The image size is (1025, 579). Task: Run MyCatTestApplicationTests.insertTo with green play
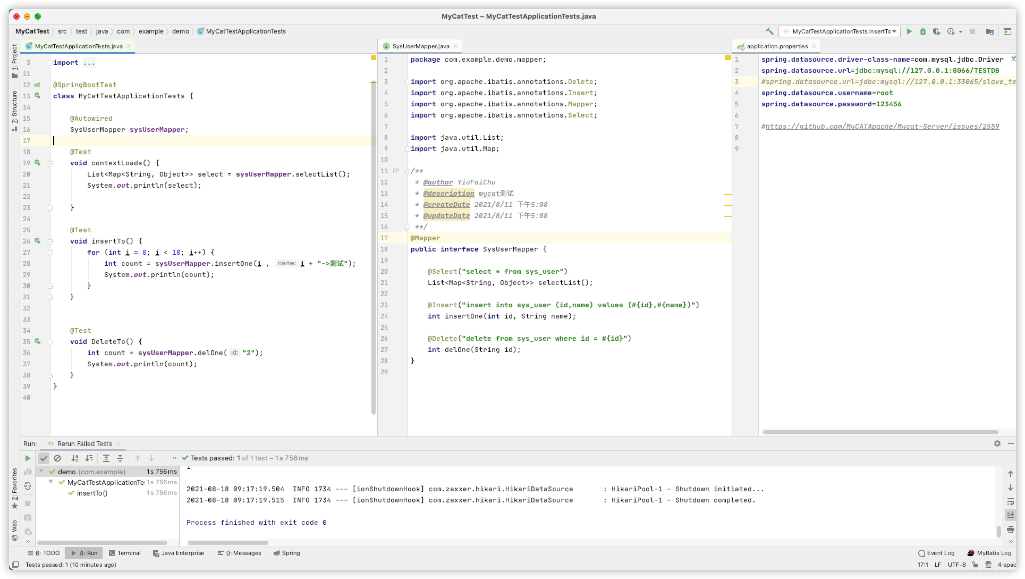click(x=909, y=31)
